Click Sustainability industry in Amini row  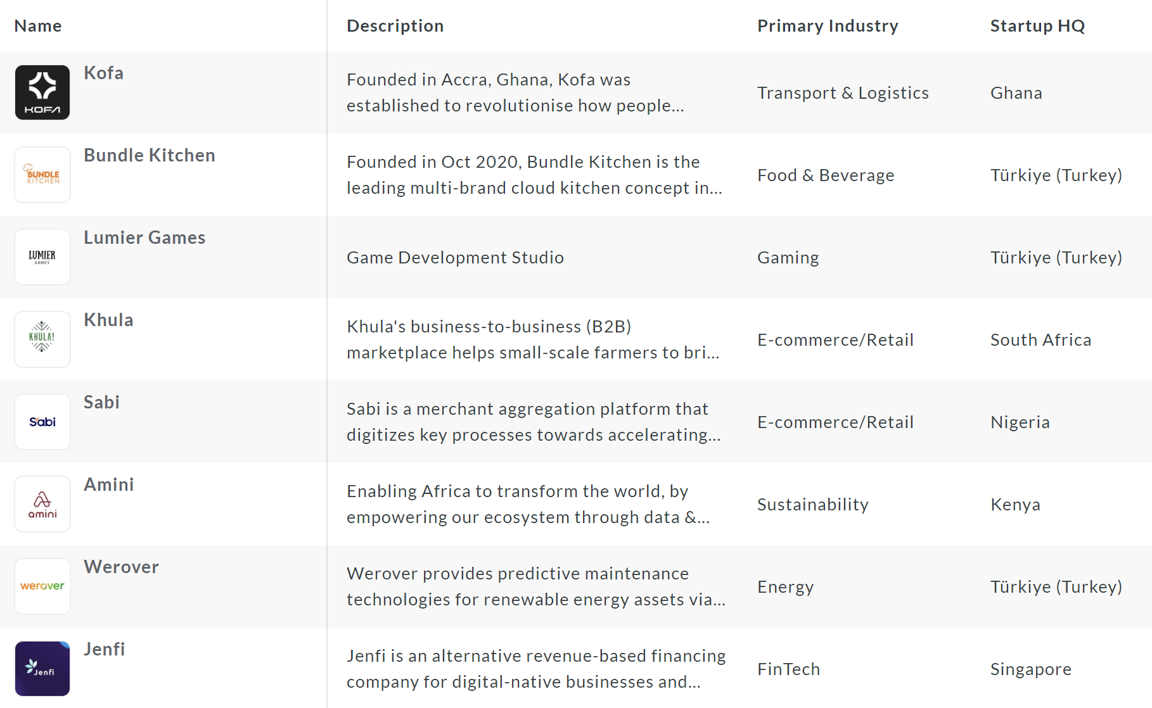(812, 505)
